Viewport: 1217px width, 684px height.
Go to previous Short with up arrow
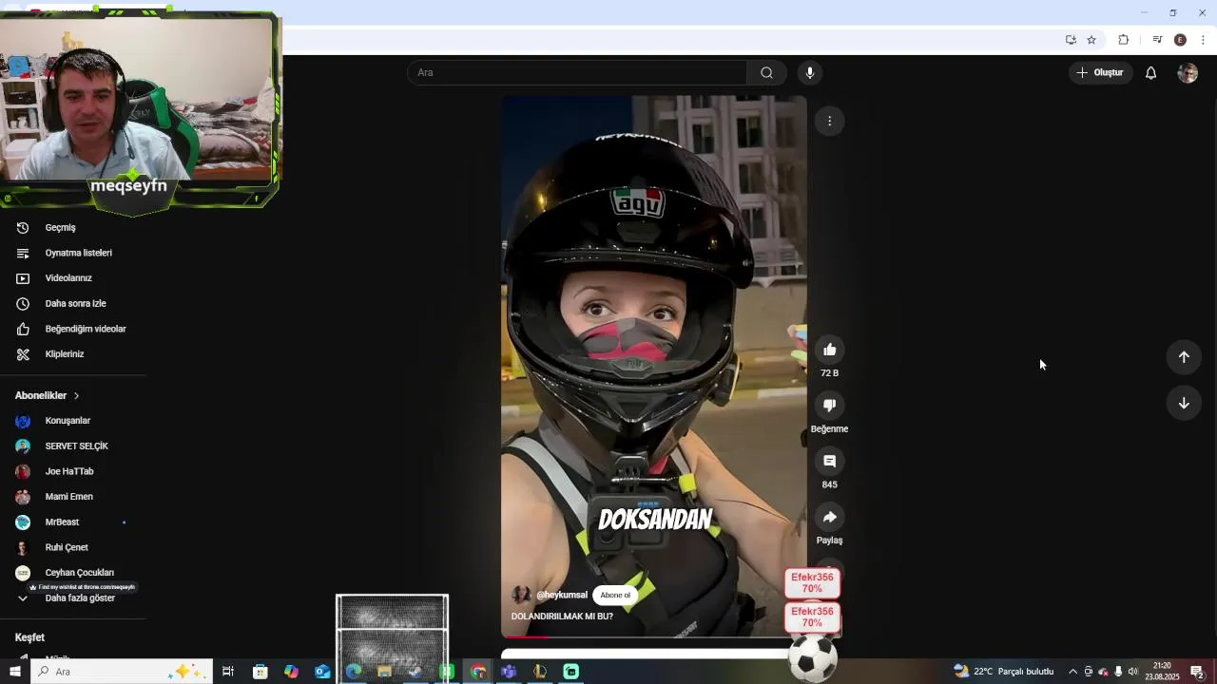[x=1184, y=357]
